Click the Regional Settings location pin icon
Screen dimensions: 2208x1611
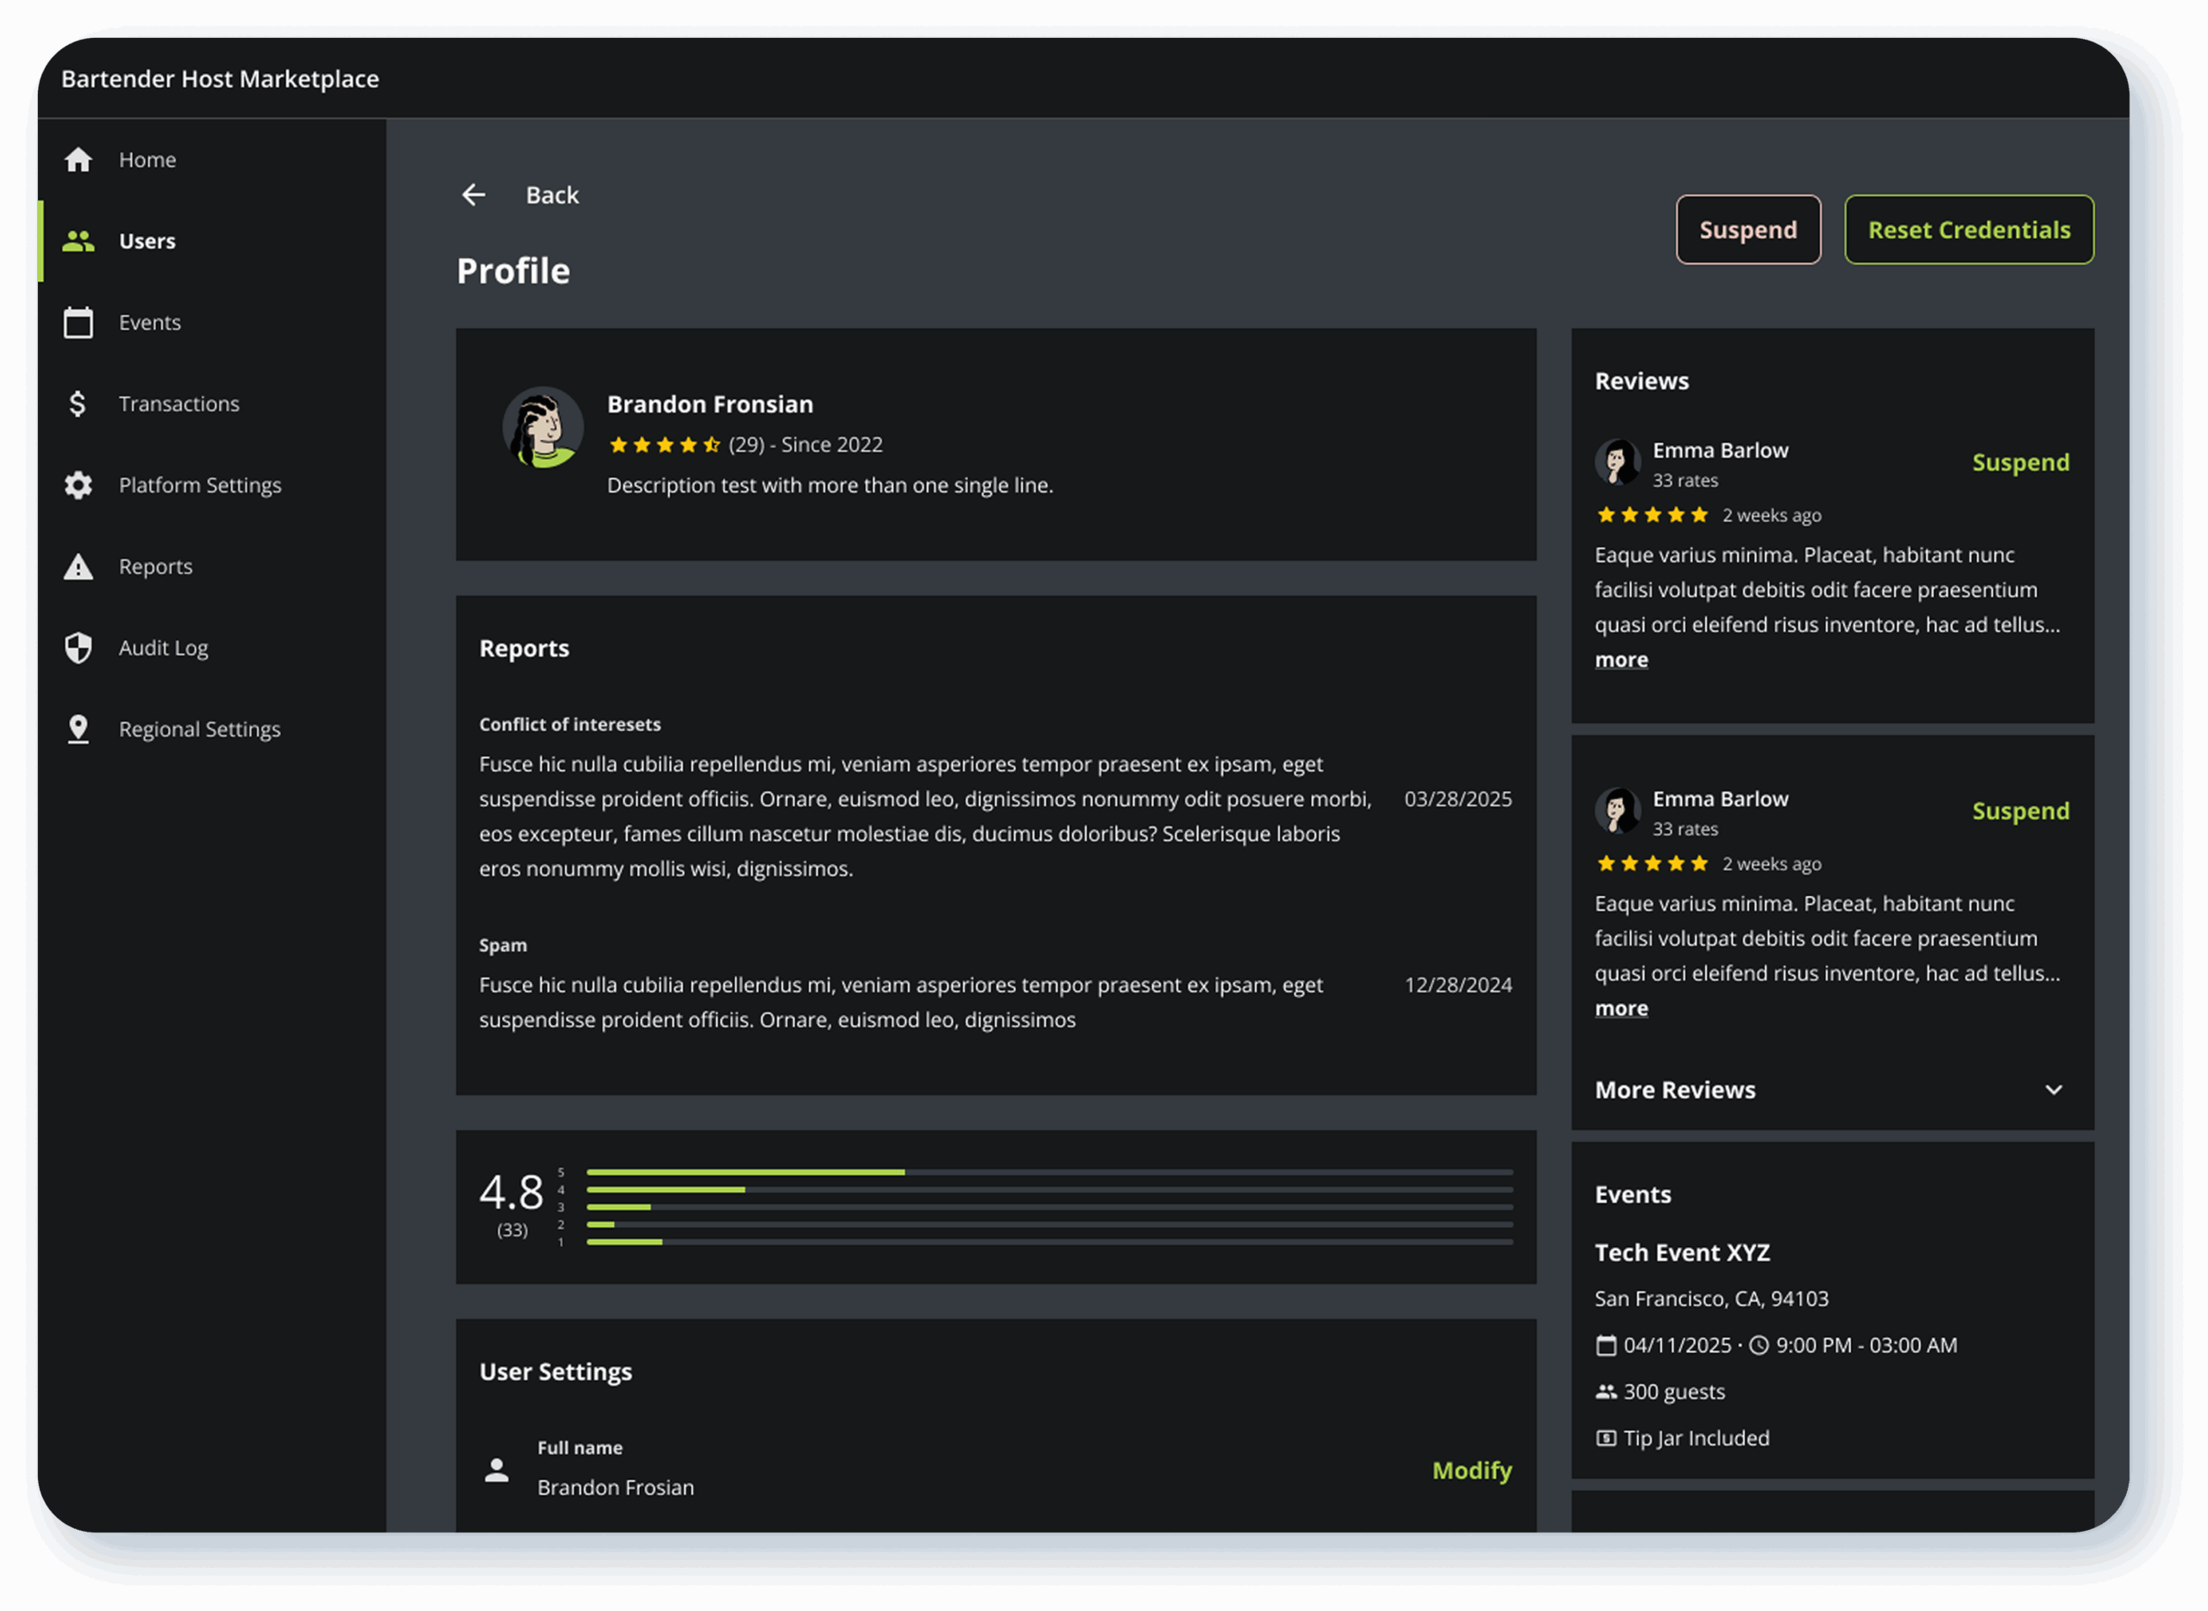pos(78,730)
